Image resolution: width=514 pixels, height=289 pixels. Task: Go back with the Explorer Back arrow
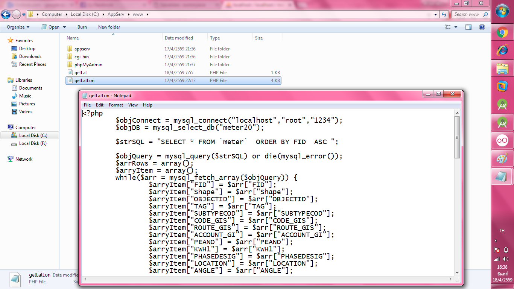[x=6, y=14]
